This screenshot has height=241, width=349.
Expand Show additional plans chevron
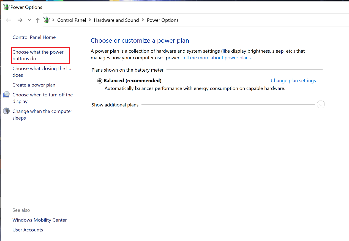point(321,105)
